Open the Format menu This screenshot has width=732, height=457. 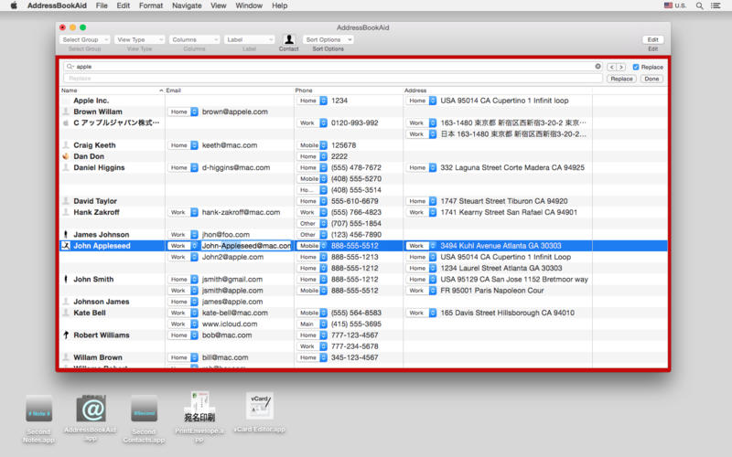tap(151, 5)
